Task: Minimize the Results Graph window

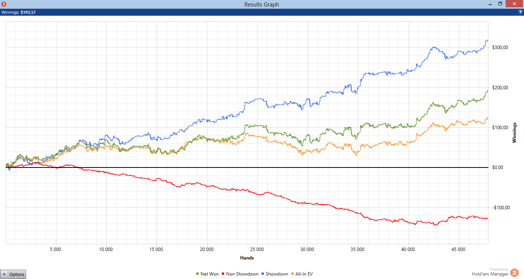Action: tap(491, 4)
